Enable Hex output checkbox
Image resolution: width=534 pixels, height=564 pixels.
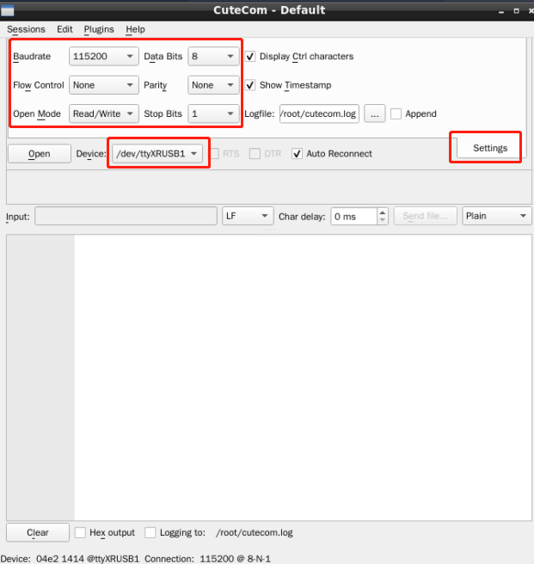click(81, 532)
